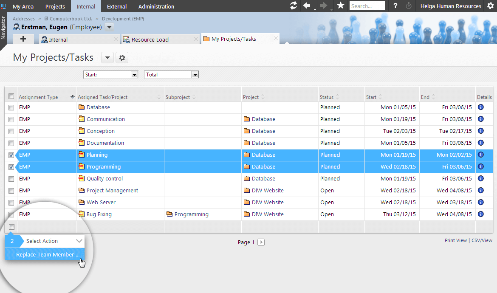Open My Projects/Tasks settings gear
This screenshot has width=497, height=293.
click(122, 58)
